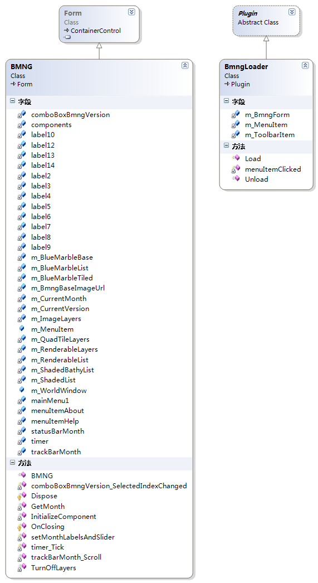Click the public field icon beside m_WorldWindow
This screenshot has height=583, width=318.
(x=22, y=390)
